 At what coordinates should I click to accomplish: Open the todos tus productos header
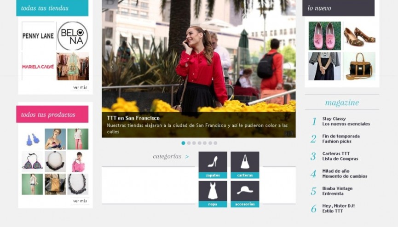click(x=52, y=114)
